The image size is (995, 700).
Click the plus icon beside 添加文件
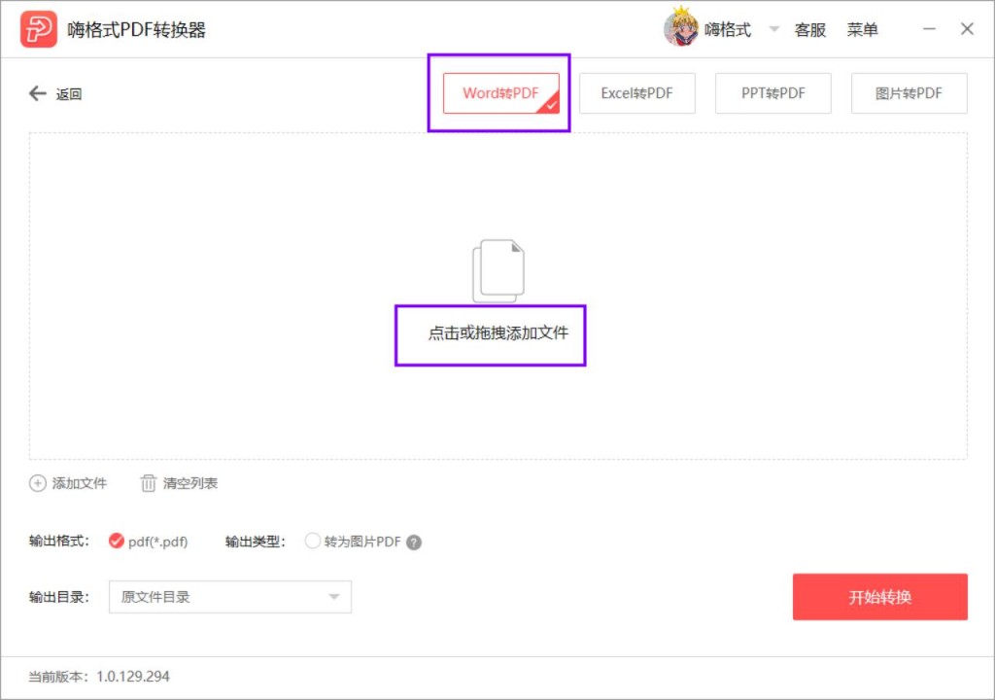(38, 483)
